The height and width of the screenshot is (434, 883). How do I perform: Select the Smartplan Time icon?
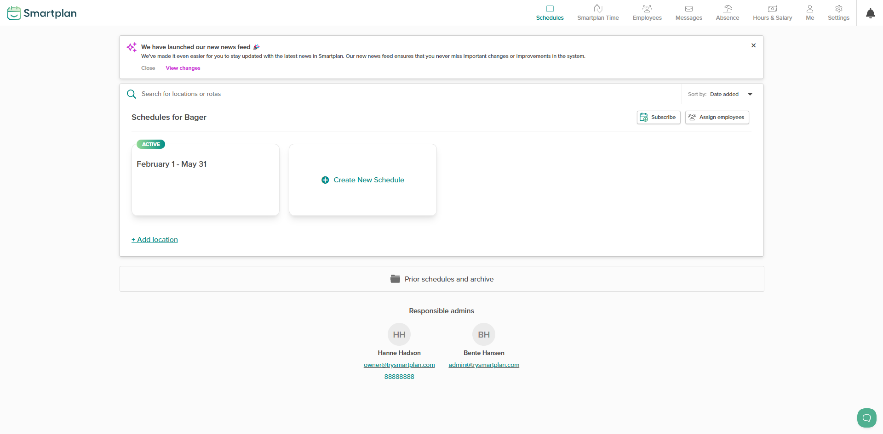(598, 8)
